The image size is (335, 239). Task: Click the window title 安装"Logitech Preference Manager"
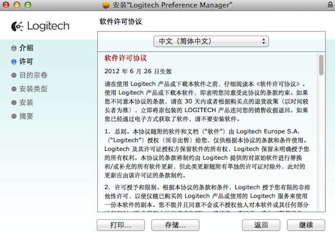click(173, 5)
